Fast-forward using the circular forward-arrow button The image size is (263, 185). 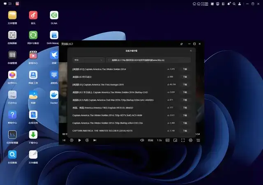click(x=87, y=140)
